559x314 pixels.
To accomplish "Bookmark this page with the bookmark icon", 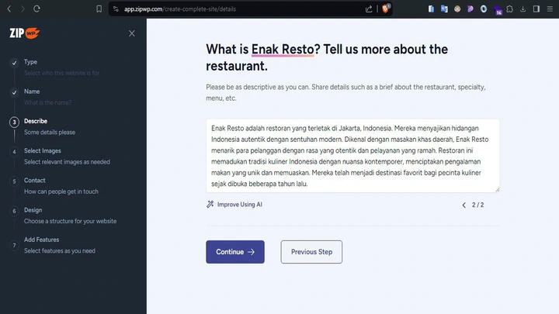I will (x=99, y=9).
